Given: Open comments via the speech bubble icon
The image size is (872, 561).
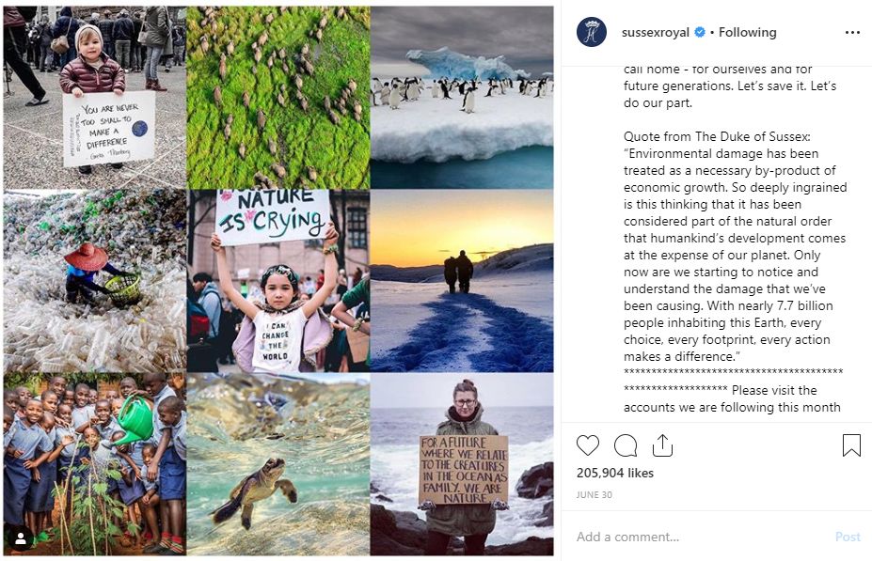Looking at the screenshot, I should click(626, 445).
